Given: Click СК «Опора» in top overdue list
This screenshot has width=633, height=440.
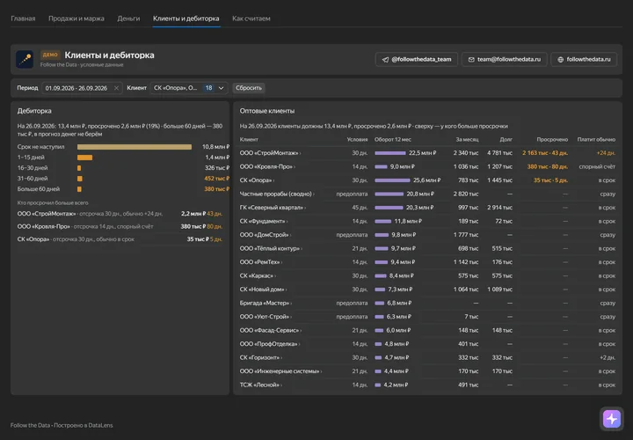Looking at the screenshot, I should (x=33, y=239).
